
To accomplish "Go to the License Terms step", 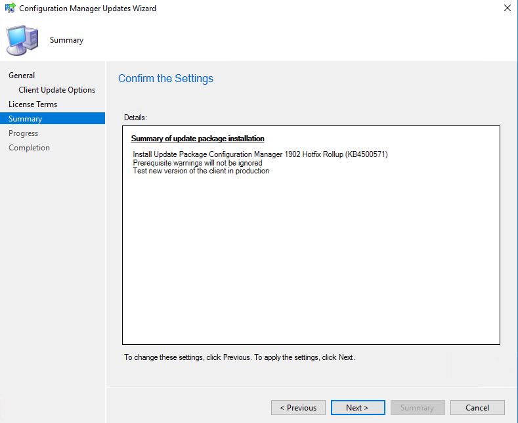I will point(33,104).
